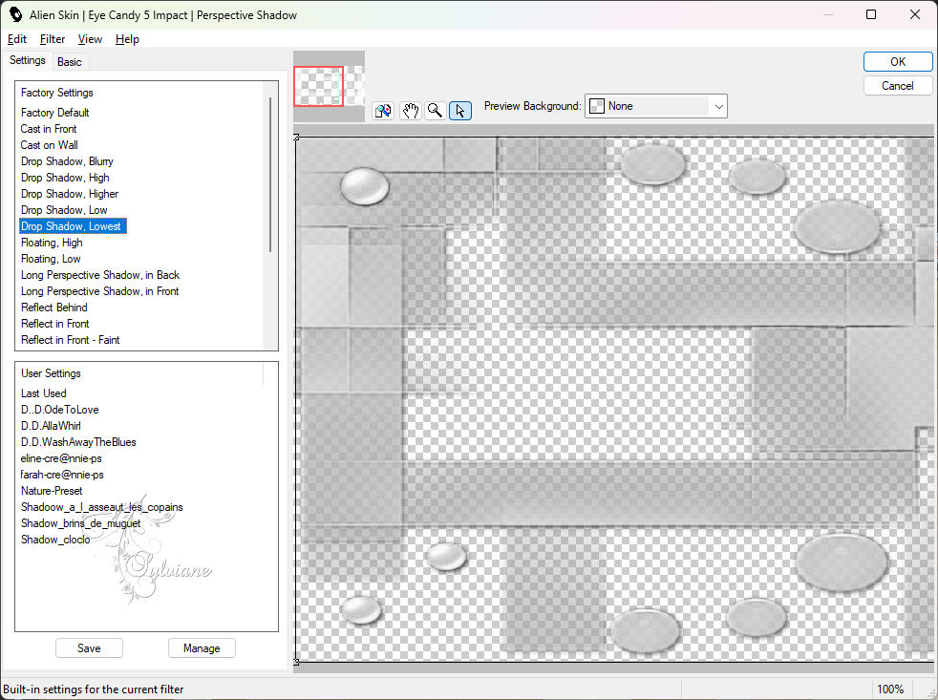Select Cast in Front preset
This screenshot has height=700, width=938.
coord(49,129)
